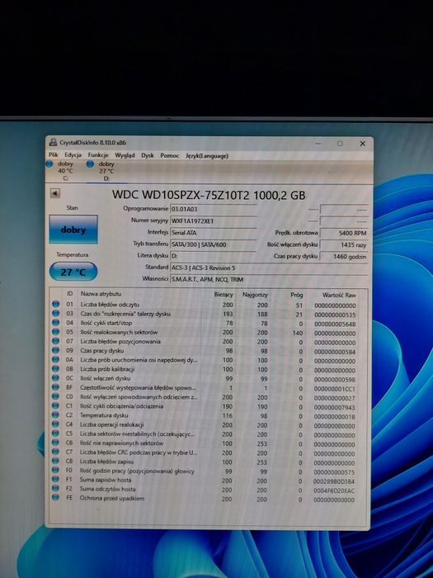Image resolution: width=433 pixels, height=578 pixels.
Task: Click status icon of 09 Czas pracy dysku
Action: coord(55,350)
